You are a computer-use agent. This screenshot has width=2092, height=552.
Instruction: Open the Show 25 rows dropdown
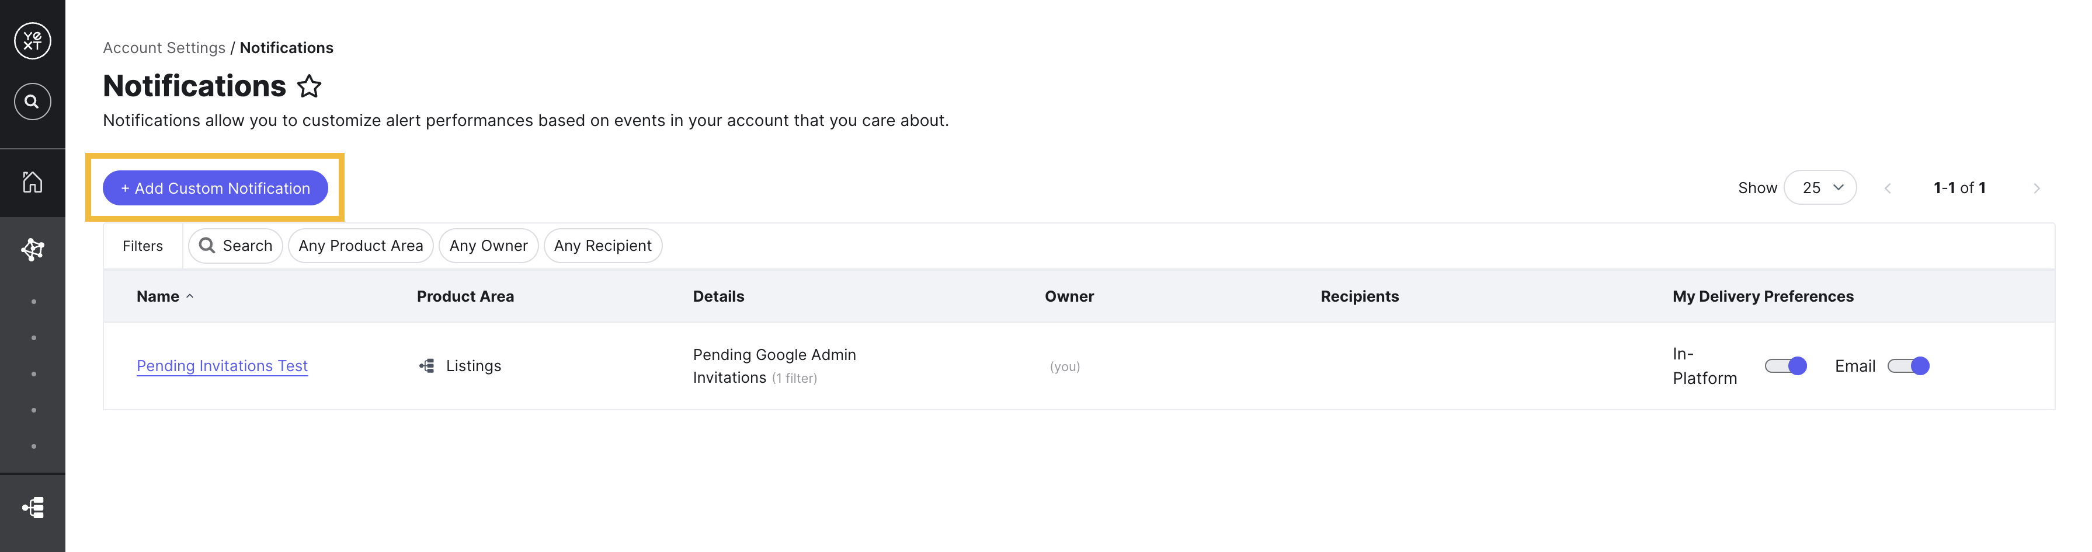click(x=1820, y=187)
